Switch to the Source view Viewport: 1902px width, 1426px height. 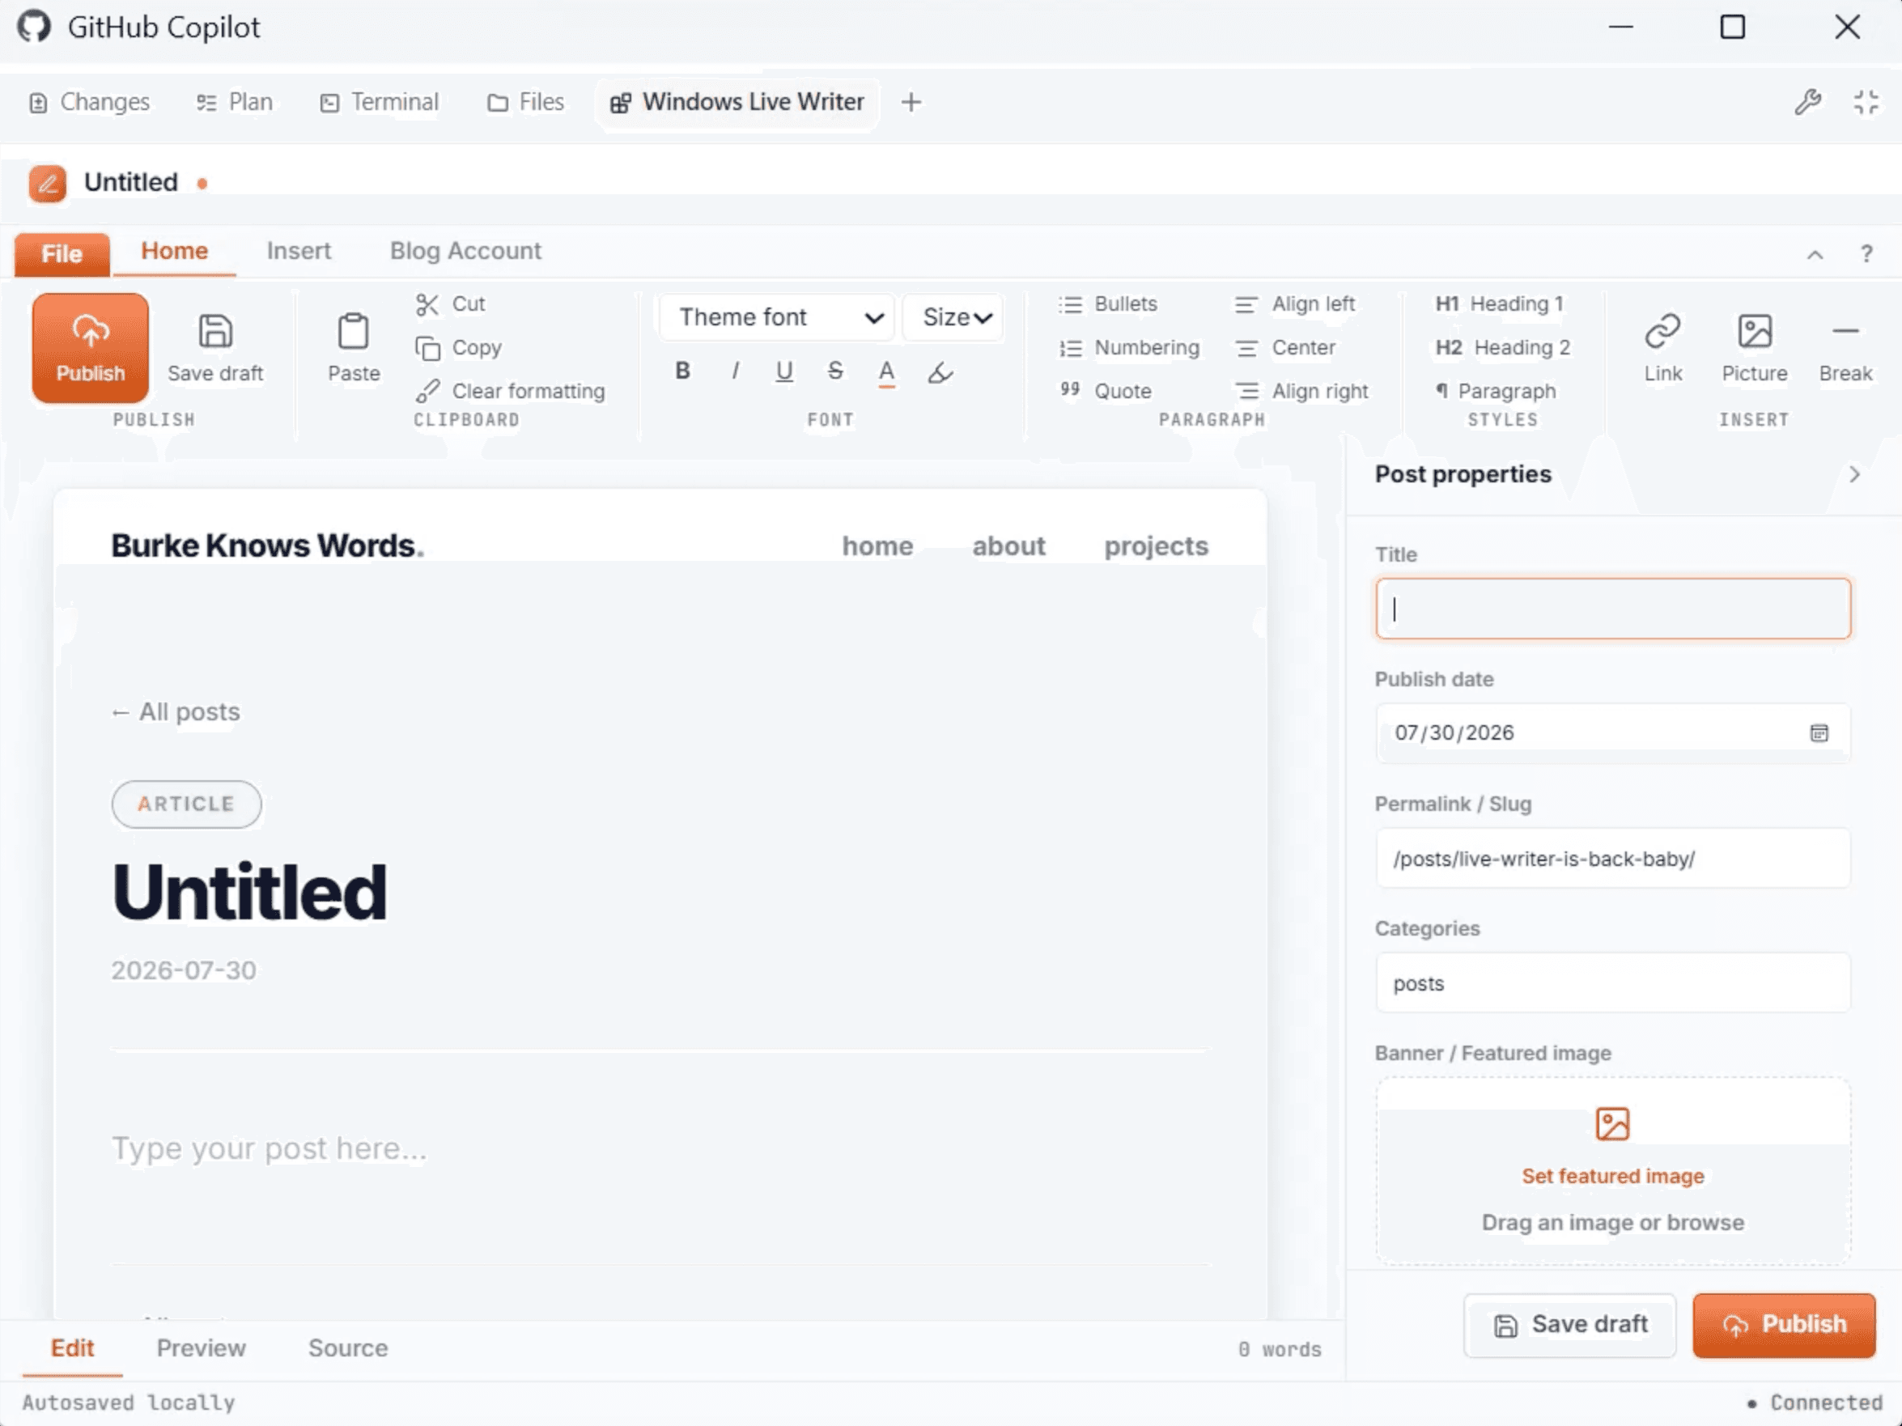tap(348, 1347)
